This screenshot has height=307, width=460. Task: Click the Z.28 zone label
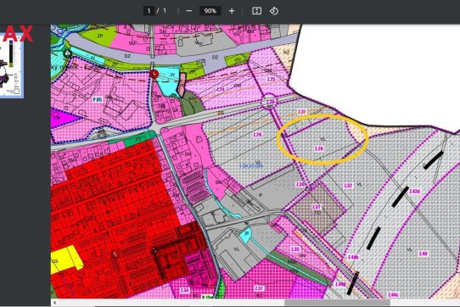coord(257,135)
